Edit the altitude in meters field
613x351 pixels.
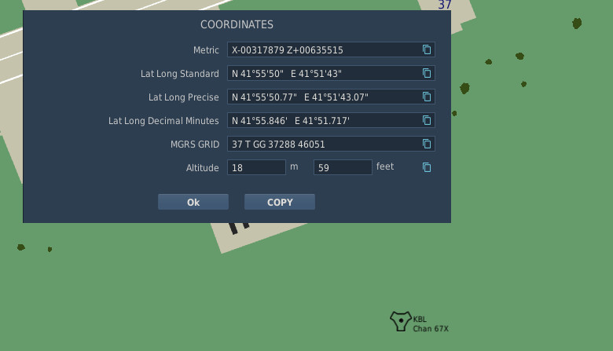click(256, 167)
